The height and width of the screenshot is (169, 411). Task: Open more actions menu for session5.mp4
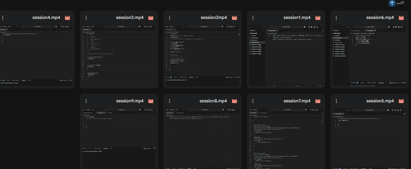pos(336,101)
